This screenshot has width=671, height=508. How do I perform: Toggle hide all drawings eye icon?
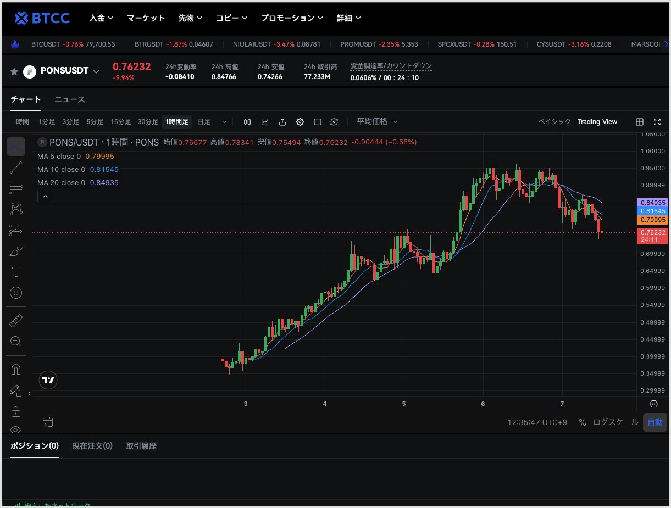pos(16,429)
